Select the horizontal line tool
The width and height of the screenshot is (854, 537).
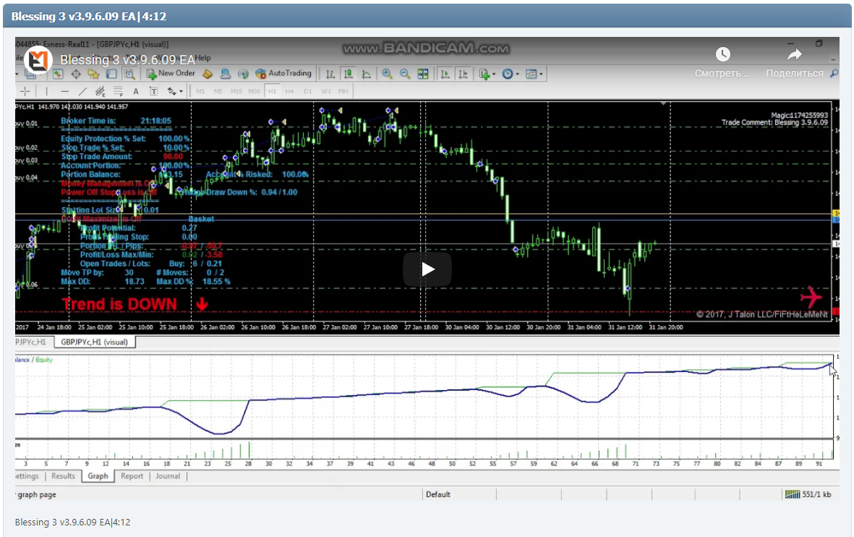click(x=64, y=91)
